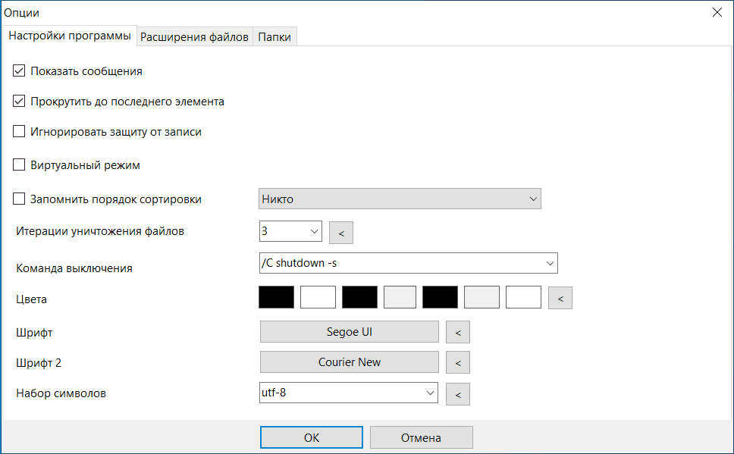Click the Segoe UI font button
Image resolution: width=734 pixels, height=454 pixels.
350,332
